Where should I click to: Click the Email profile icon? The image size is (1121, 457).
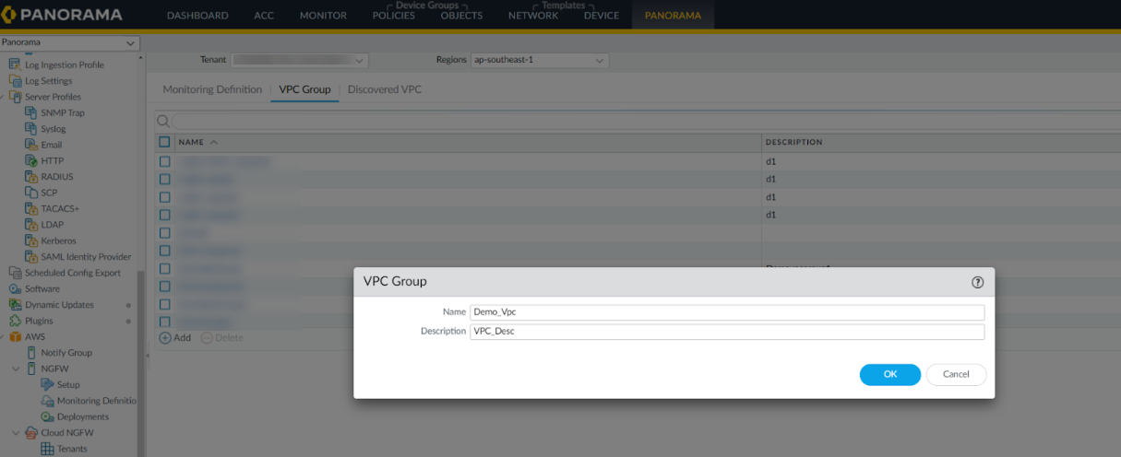31,145
